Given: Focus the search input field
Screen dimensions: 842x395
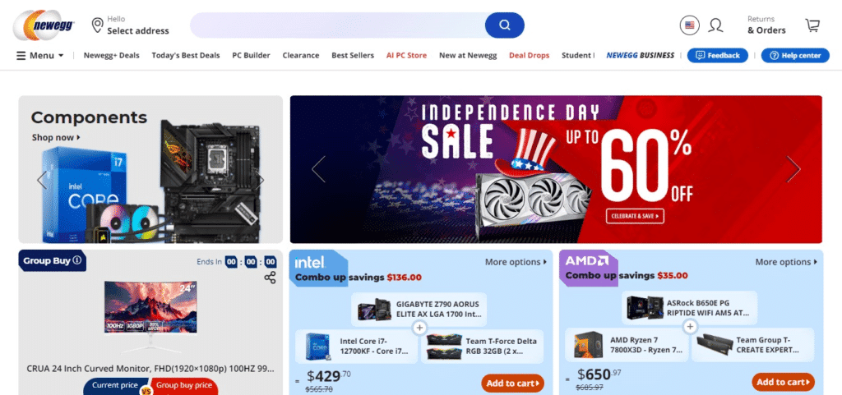Looking at the screenshot, I should tap(338, 25).
